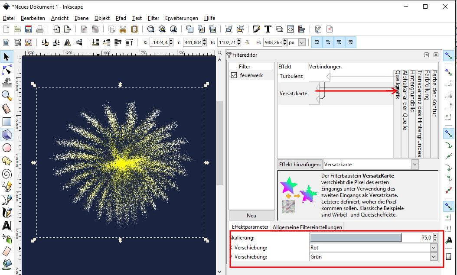Click the Save document floppy icon
457x275 pixels.
point(29,29)
